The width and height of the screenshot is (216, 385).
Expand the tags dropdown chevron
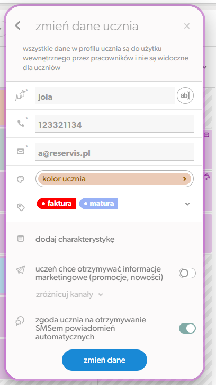click(x=187, y=204)
